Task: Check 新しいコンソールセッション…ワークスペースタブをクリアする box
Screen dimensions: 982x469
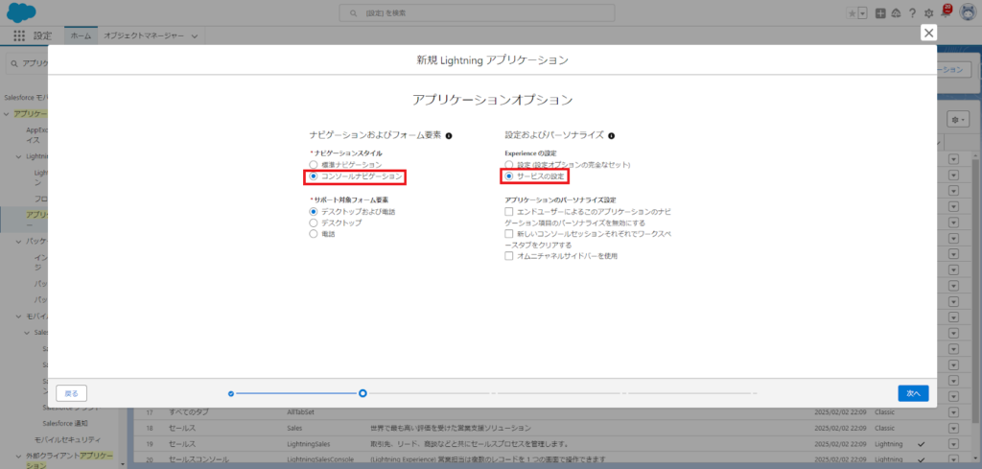Action: 509,234
